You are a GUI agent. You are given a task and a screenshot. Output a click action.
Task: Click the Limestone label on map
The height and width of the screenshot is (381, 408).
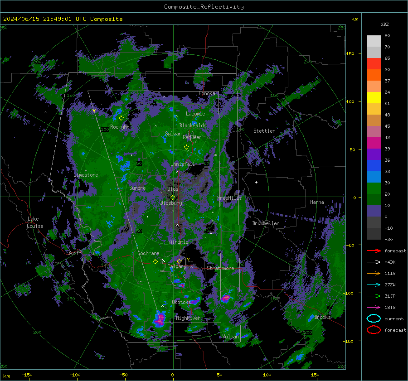pyautogui.click(x=86, y=175)
